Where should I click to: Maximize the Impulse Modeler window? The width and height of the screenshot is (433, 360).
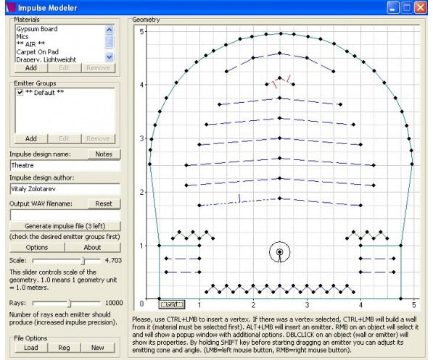point(407,7)
